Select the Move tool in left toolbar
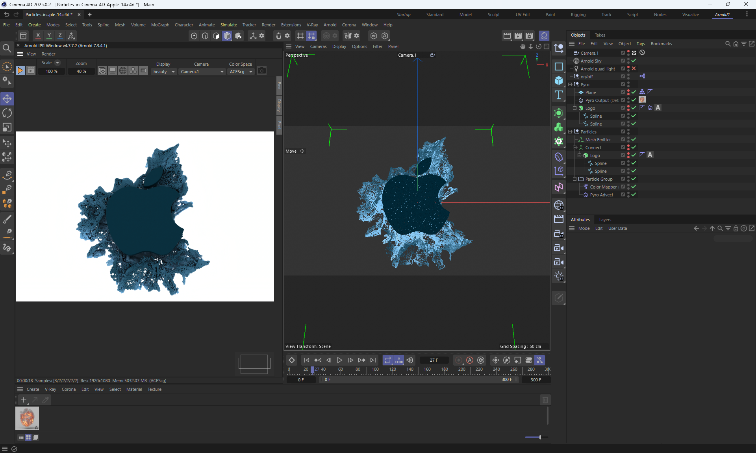Screen dimensions: 756x453 pyautogui.click(x=7, y=99)
